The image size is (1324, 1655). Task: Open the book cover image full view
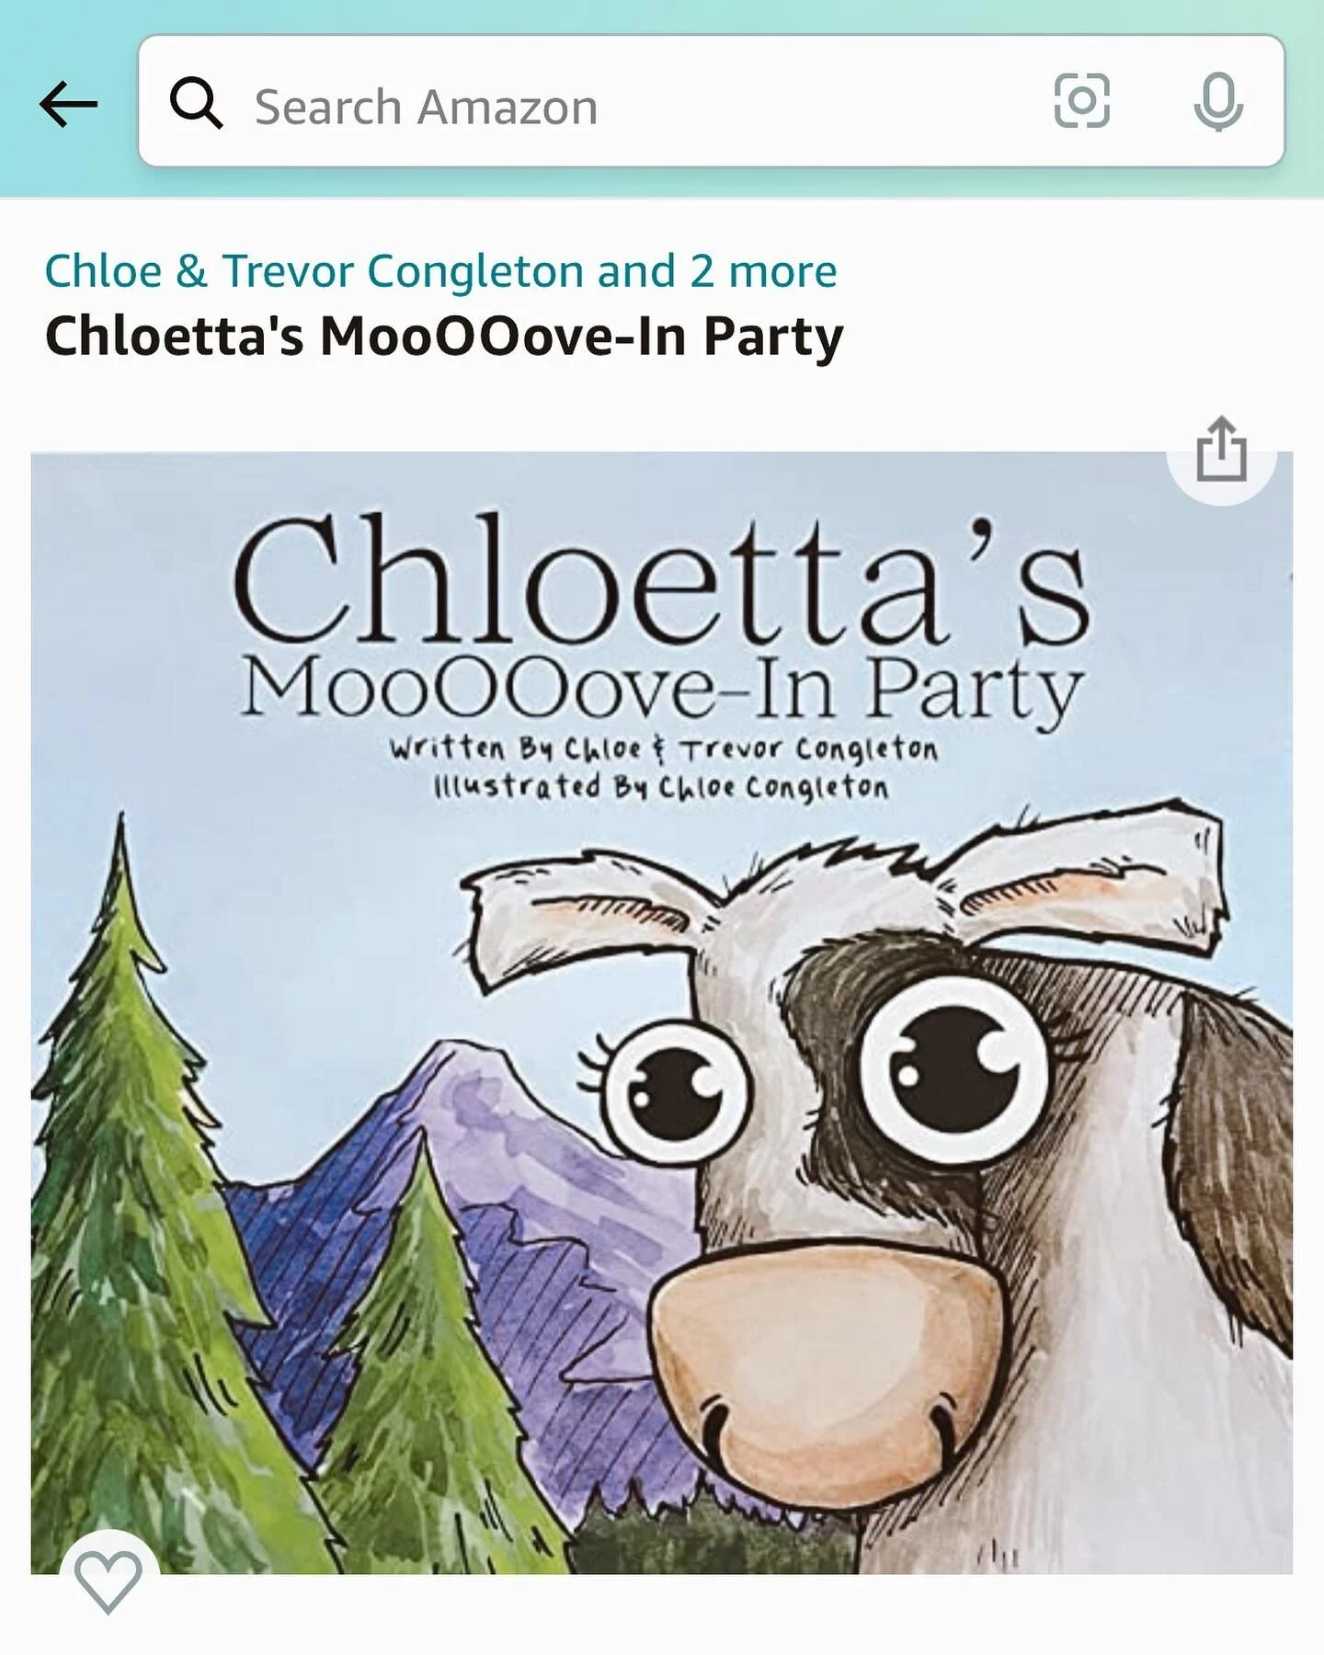pyautogui.click(x=662, y=1012)
